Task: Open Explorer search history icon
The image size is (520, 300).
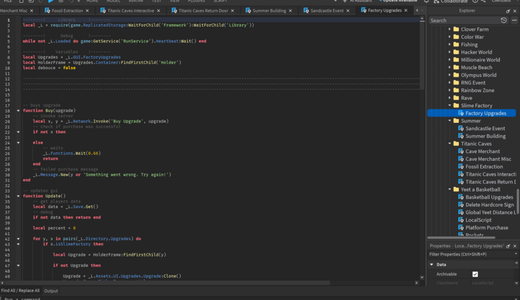Action: [504, 20]
